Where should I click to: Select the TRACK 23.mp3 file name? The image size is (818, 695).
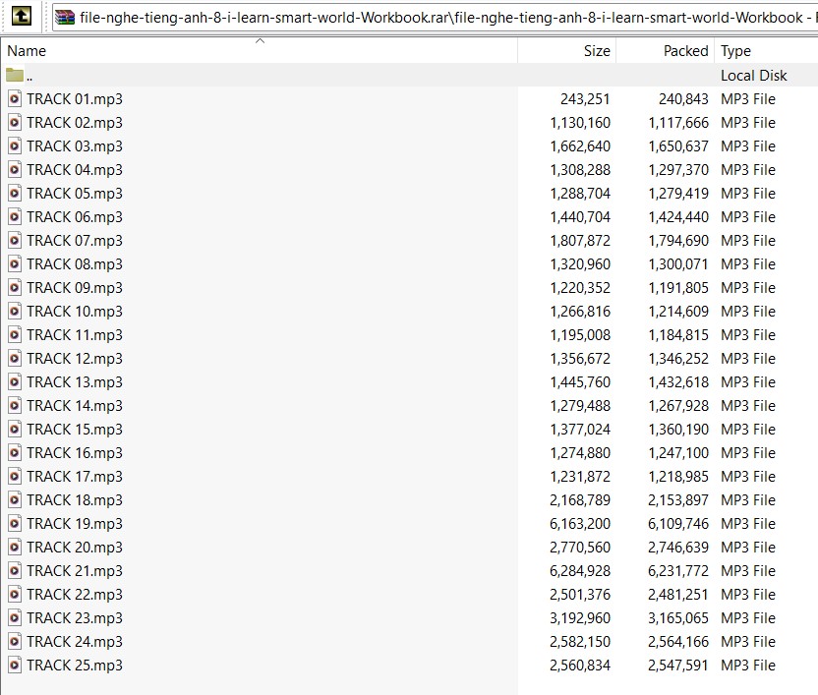point(75,617)
